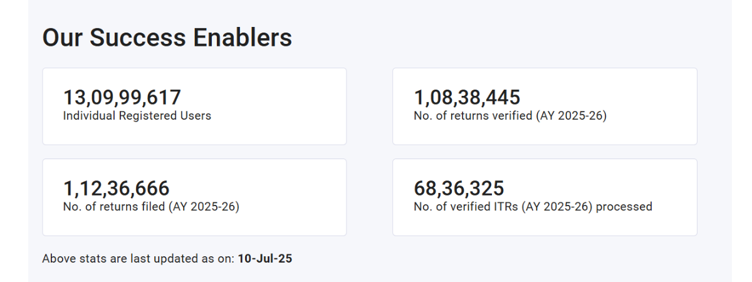The height and width of the screenshot is (282, 752).
Task: Click the 1,08,38,445 returns verified number
Action: click(467, 98)
